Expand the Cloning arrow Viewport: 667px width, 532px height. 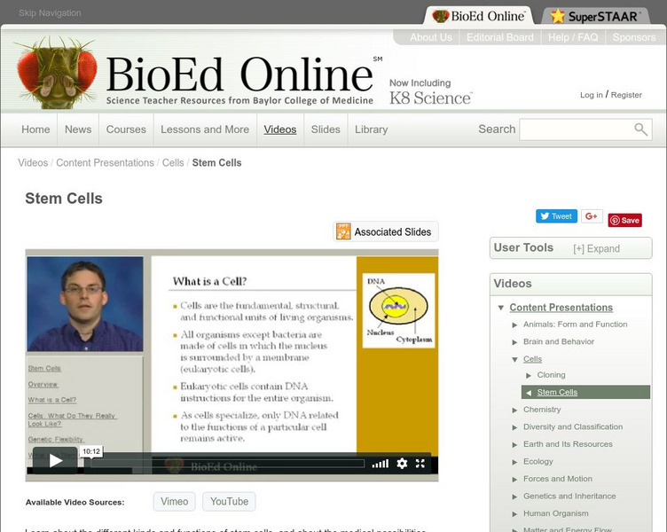[x=529, y=376]
